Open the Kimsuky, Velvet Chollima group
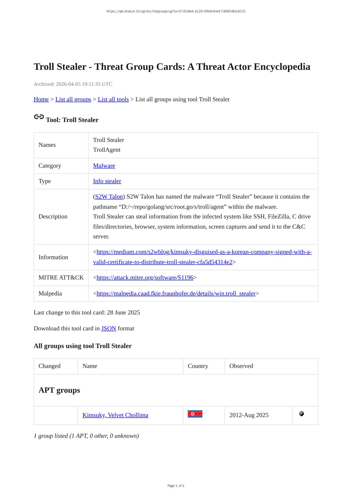The width and height of the screenshot is (352, 497). [x=115, y=415]
